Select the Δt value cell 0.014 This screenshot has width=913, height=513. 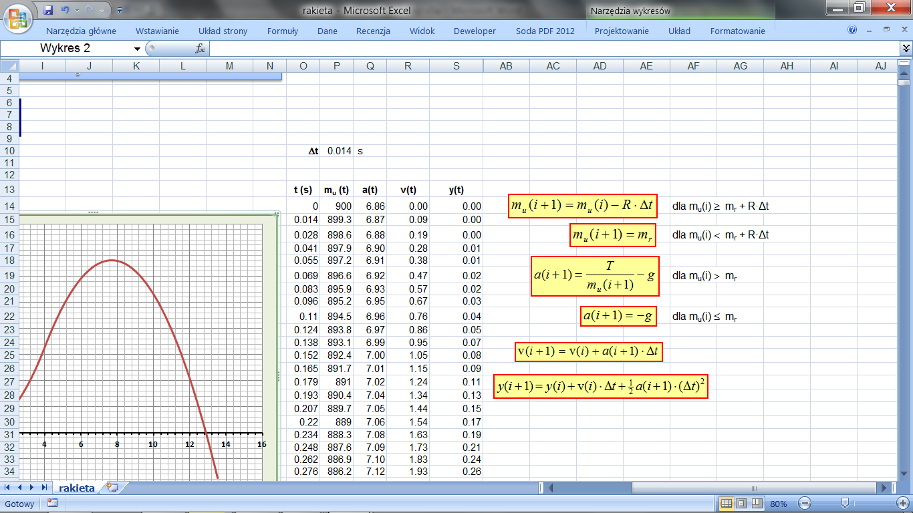tap(337, 151)
